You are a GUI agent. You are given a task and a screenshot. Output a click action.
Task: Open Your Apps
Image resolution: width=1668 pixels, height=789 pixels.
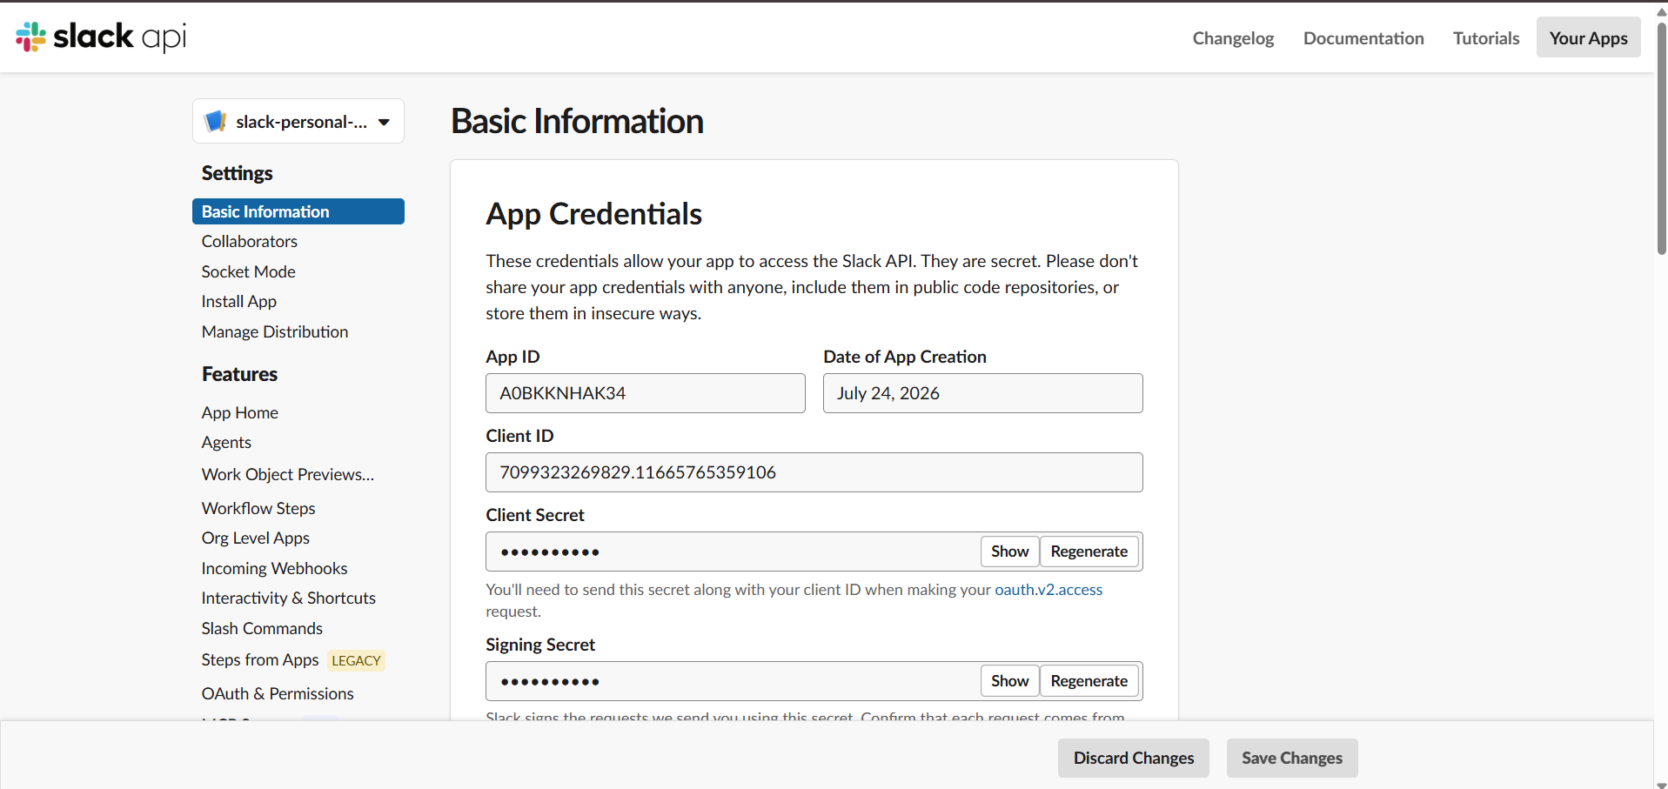(1588, 37)
